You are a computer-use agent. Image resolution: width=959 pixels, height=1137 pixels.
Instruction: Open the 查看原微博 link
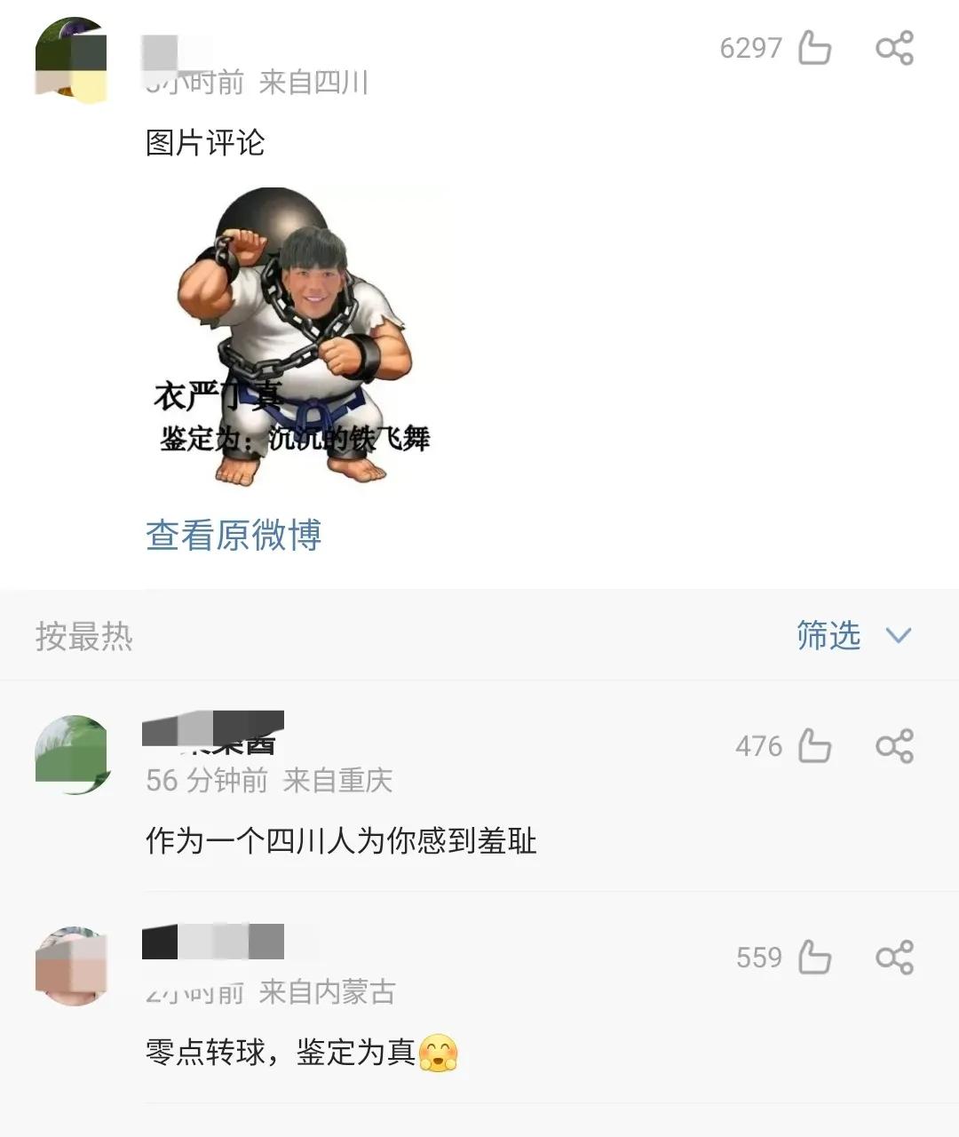[234, 535]
